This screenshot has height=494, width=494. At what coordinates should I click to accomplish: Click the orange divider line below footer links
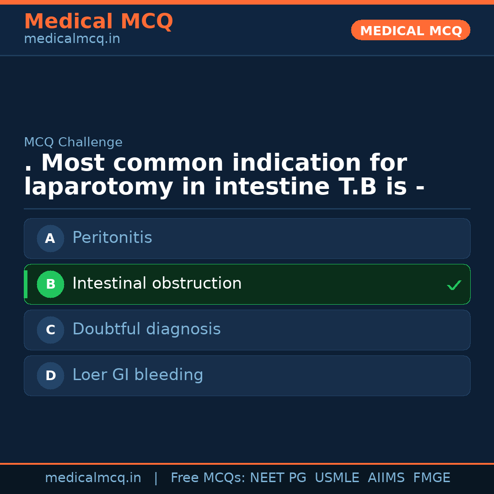point(247,463)
